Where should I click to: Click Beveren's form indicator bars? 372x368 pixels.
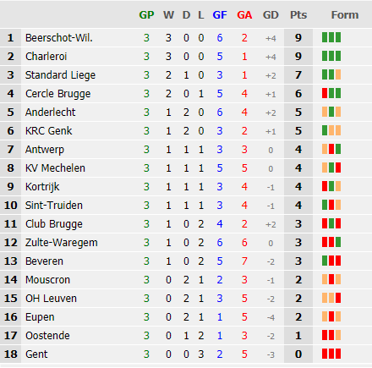coord(331,261)
